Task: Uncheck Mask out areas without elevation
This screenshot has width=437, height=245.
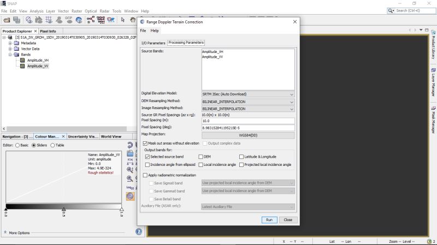Action: (145, 144)
